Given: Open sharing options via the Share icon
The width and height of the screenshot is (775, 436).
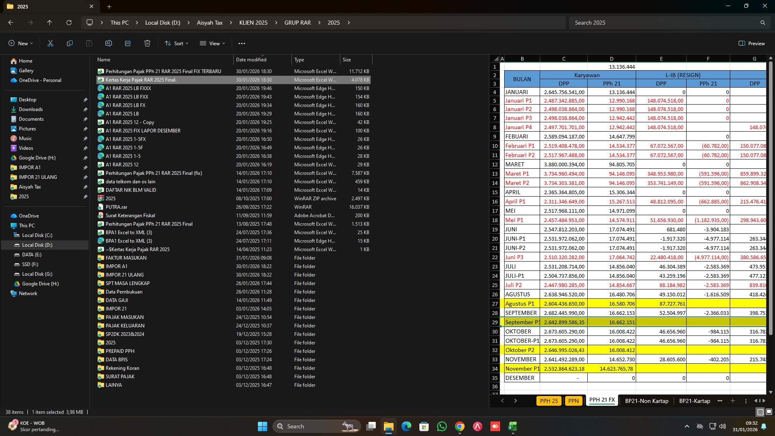Looking at the screenshot, I should pyautogui.click(x=128, y=43).
